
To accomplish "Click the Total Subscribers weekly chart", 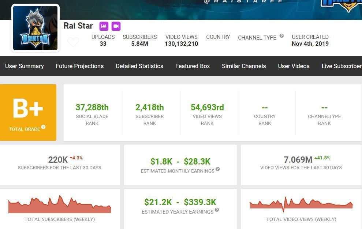I will tap(60, 205).
